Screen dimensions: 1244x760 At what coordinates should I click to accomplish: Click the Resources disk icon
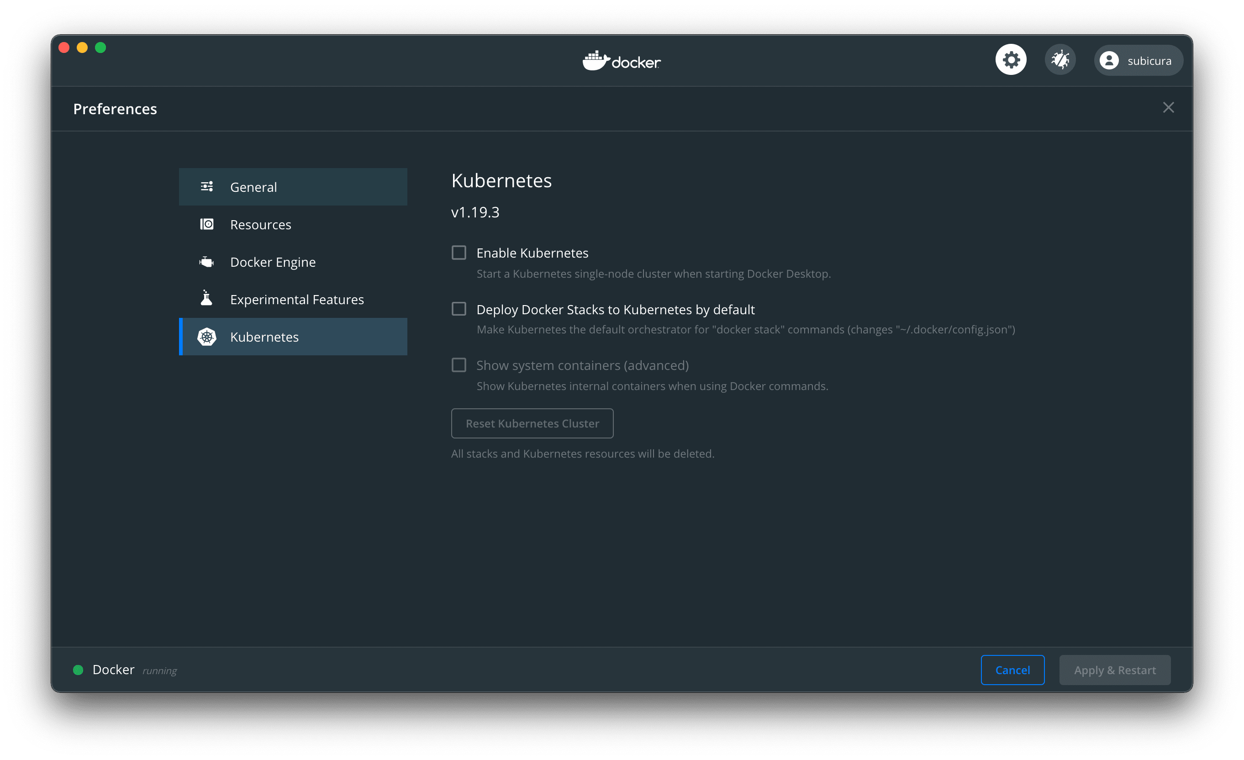pos(206,224)
